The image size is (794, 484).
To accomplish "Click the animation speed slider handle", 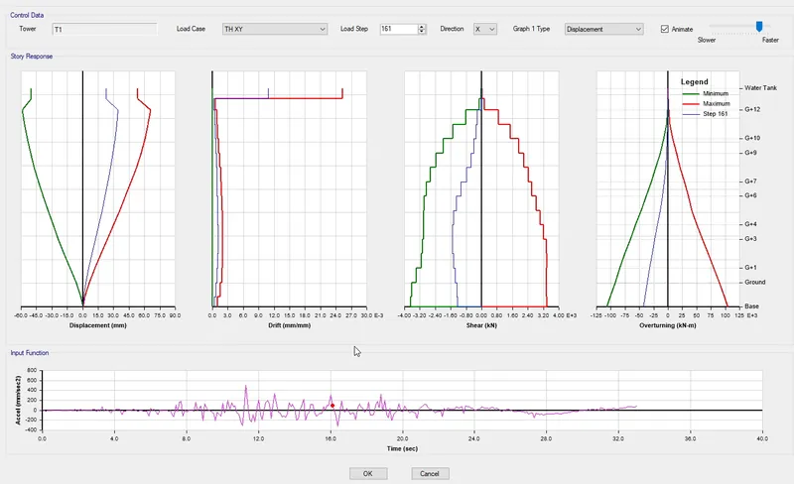I will coord(759,27).
